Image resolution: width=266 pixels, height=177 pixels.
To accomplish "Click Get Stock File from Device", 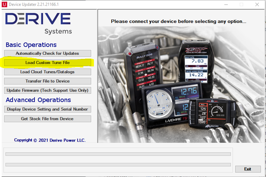I will [x=48, y=119].
